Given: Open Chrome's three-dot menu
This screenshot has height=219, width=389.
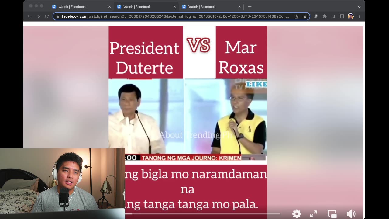Looking at the screenshot, I should [x=359, y=16].
